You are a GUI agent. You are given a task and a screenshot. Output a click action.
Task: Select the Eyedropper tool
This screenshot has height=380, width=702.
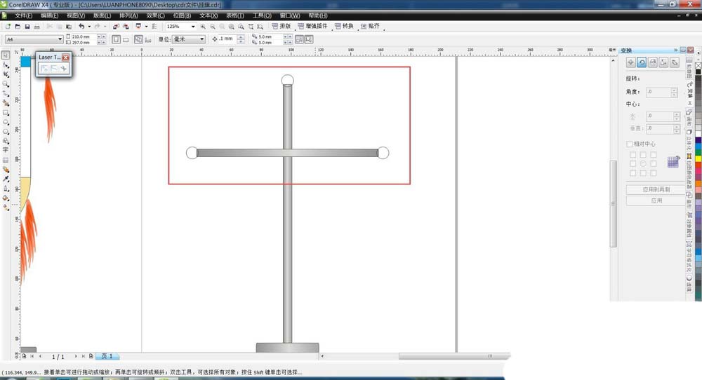click(x=6, y=179)
